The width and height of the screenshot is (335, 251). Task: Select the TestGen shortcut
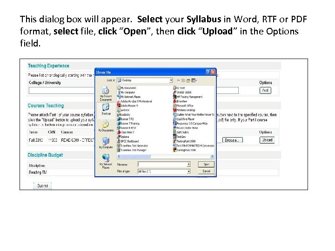[x=180, y=137]
